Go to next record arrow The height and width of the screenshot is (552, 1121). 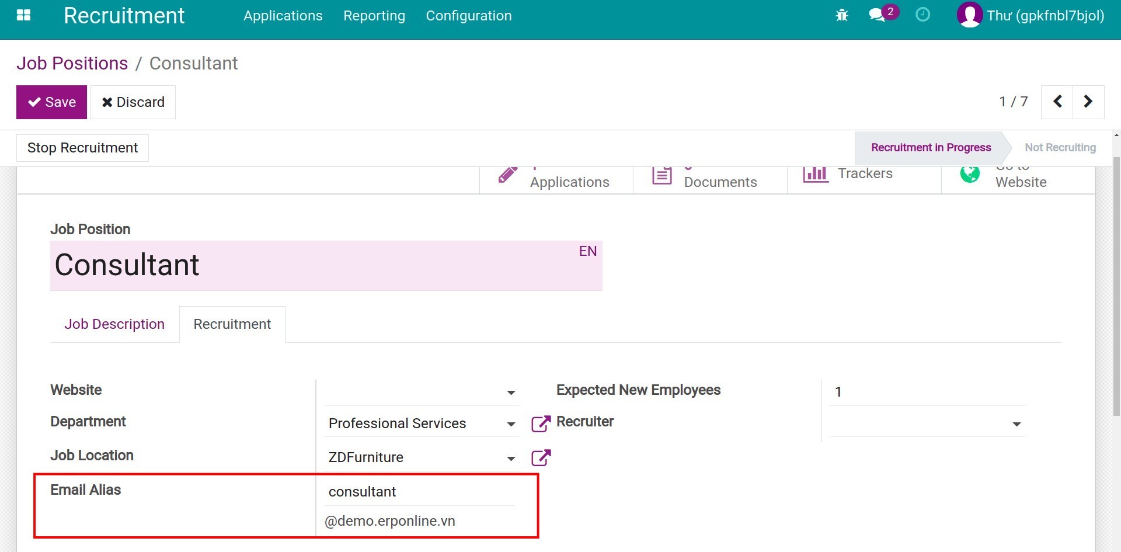click(x=1088, y=102)
